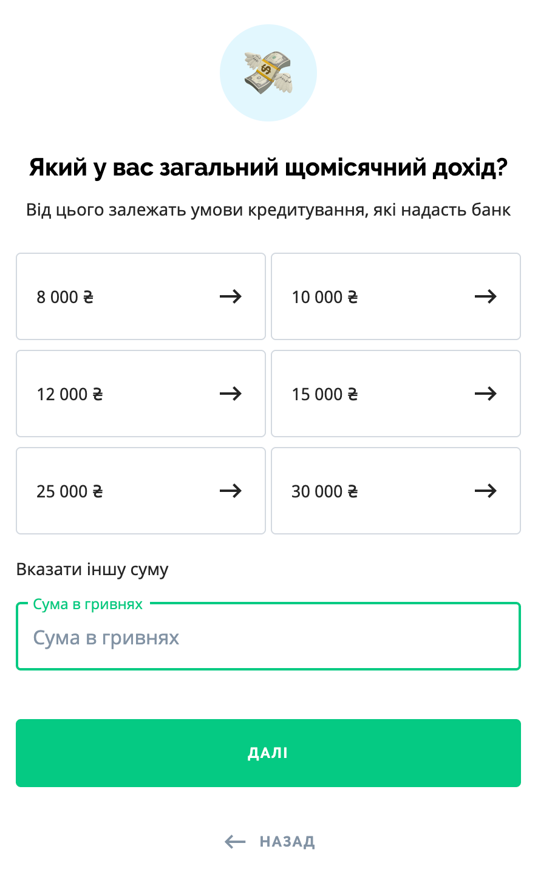The image size is (538, 877).
Task: Select the 15 000 ₴ income amount text
Action: coord(325,394)
